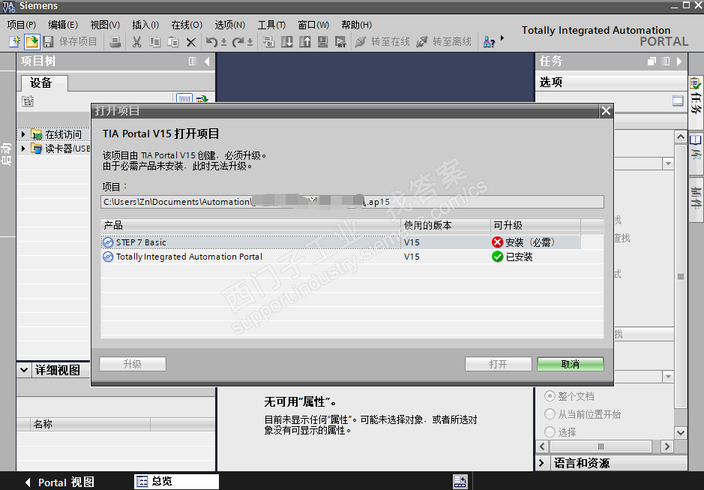
Task: Click the project tree toolbar icon below 设备 tab
Action: click(x=28, y=101)
